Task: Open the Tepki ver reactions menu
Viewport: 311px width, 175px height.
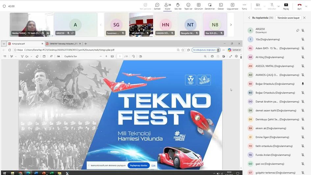Action: [188, 6]
